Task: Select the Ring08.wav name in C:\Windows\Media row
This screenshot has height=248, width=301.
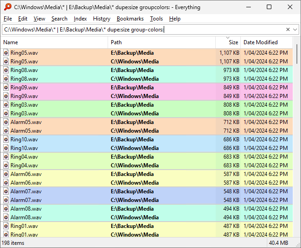Action: 24,79
